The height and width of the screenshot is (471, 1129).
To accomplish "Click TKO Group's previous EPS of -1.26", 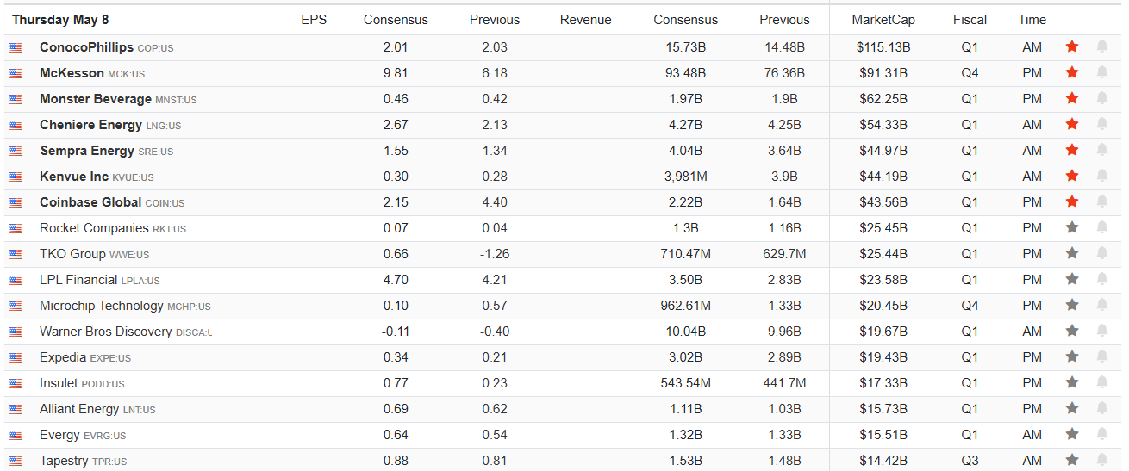I will pyautogui.click(x=495, y=254).
